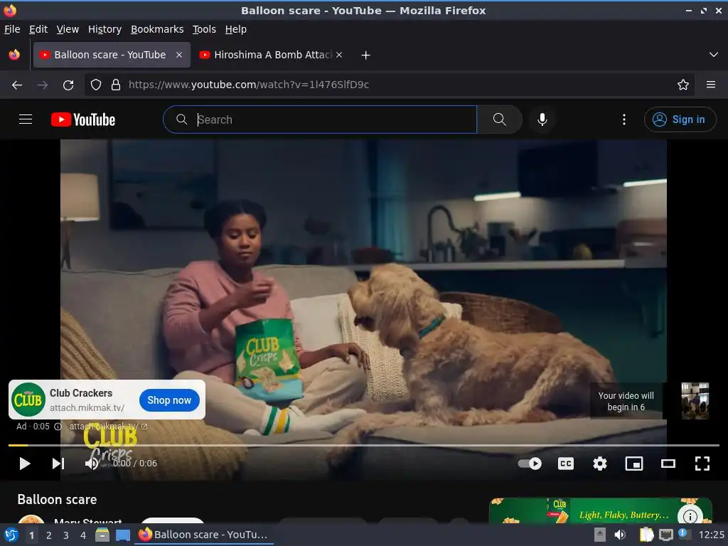
Task: Close the Hiroshima tab
Action: point(339,55)
